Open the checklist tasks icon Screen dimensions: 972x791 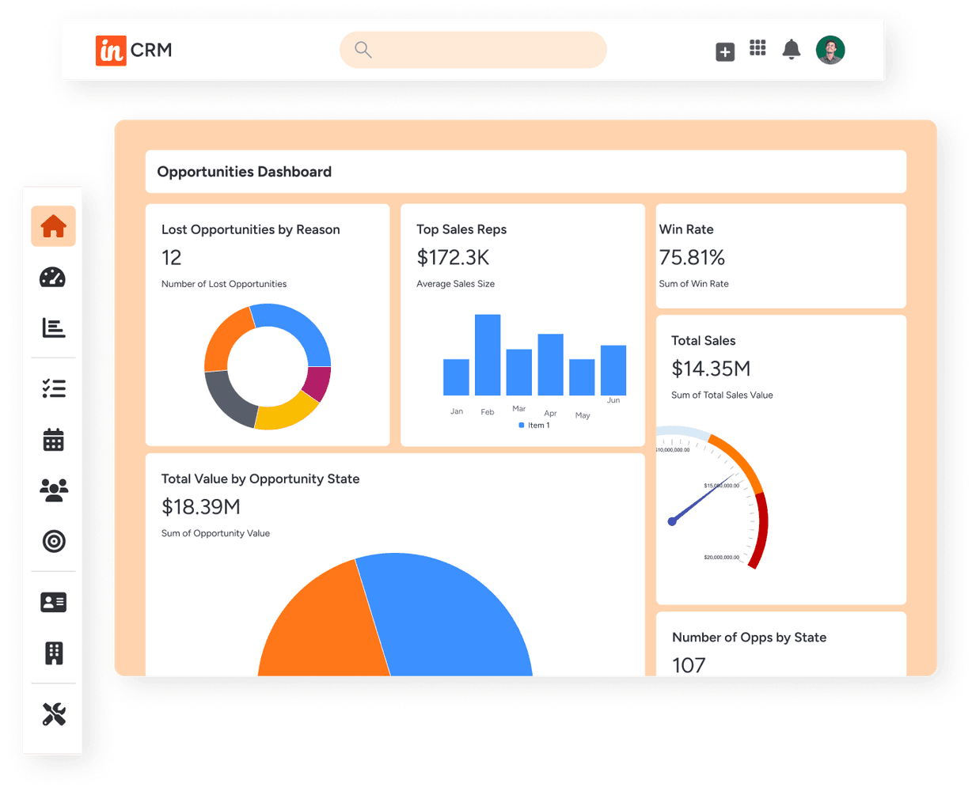pos(54,388)
